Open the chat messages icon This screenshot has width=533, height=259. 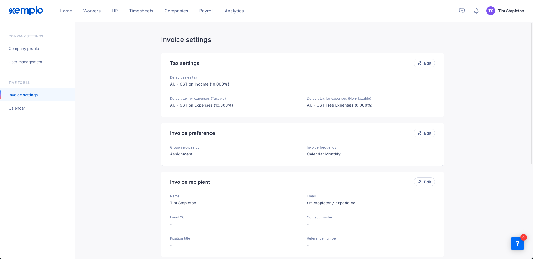pos(462,11)
